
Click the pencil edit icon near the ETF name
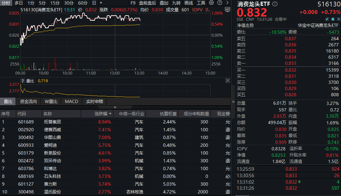[x=327, y=19]
